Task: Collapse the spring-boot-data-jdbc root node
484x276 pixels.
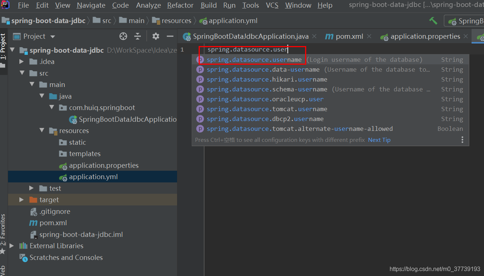Action: [12, 50]
